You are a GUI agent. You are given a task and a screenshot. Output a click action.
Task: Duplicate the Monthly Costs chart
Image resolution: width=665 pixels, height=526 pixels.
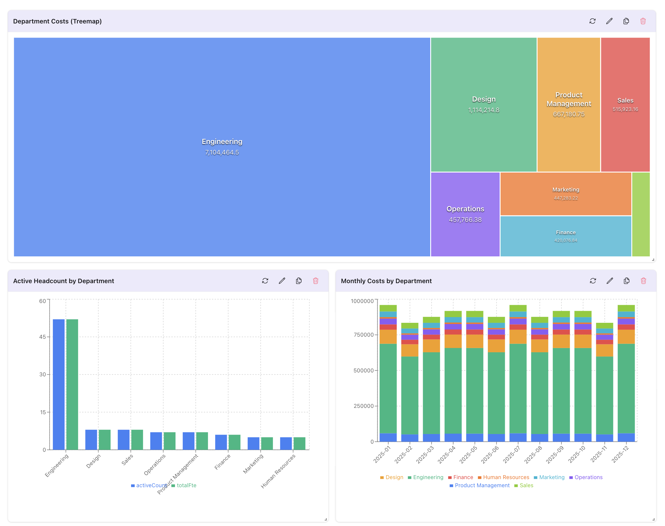click(626, 280)
